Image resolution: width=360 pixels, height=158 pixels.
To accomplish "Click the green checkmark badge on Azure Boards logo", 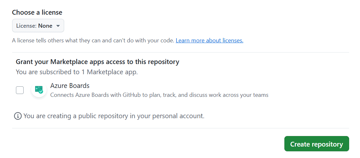I will point(41,91).
